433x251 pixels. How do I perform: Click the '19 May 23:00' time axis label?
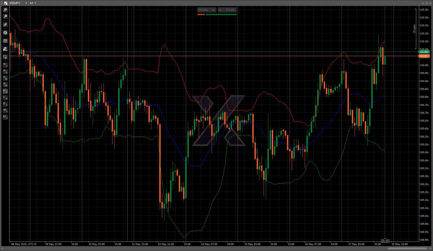point(399,244)
